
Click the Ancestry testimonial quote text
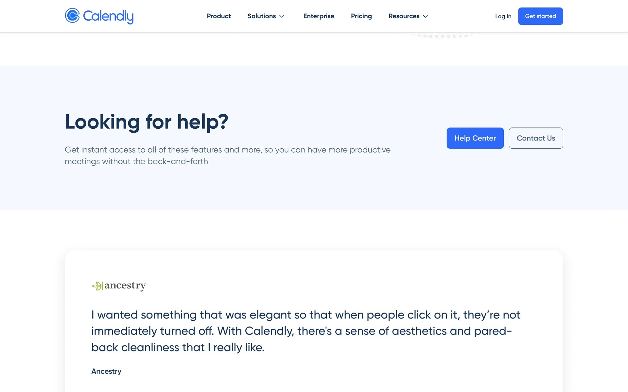pos(305,331)
